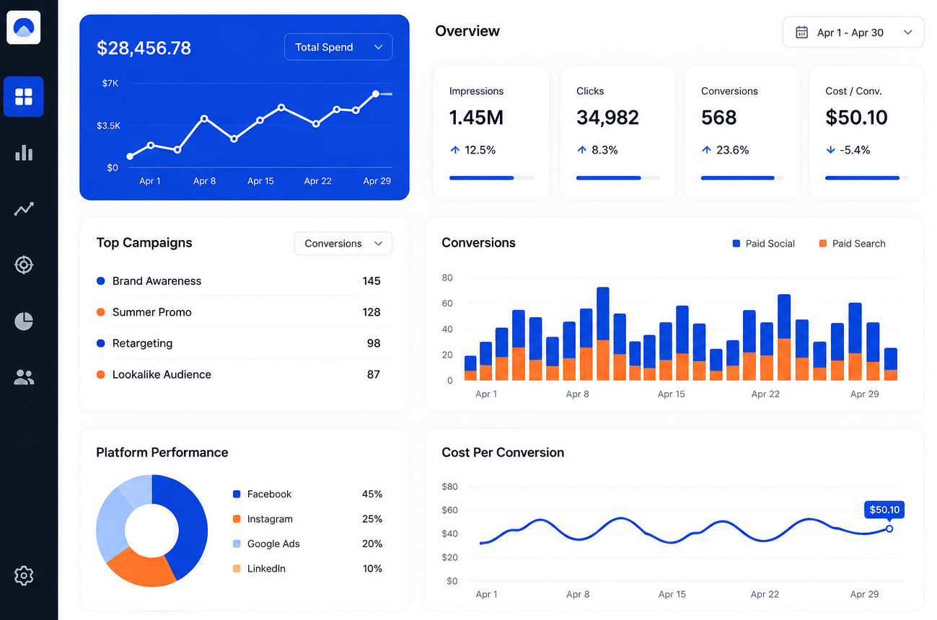Click the Overview heading
937x620 pixels.
[x=467, y=31]
